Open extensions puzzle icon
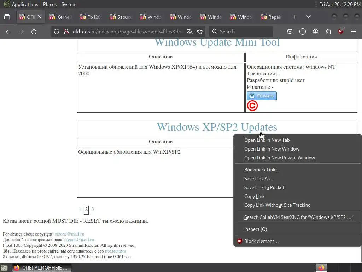Viewport: 362px width, 272px height. [x=328, y=32]
